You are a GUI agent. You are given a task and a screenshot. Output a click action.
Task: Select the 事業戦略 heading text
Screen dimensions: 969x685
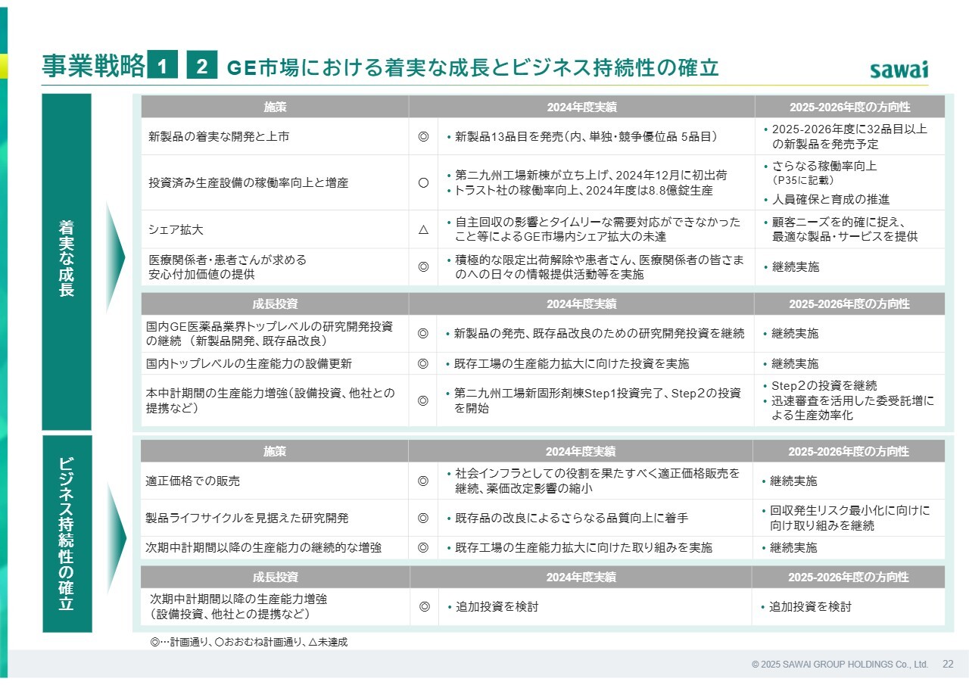(x=93, y=67)
